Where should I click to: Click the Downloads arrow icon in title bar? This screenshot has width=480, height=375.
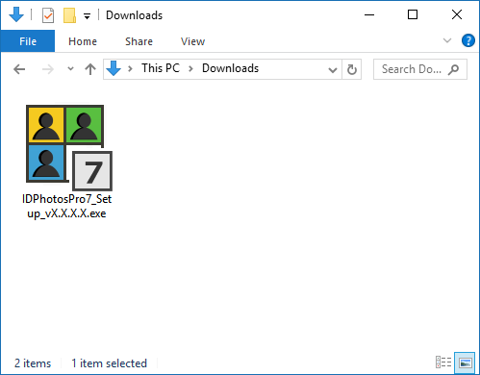(16, 15)
